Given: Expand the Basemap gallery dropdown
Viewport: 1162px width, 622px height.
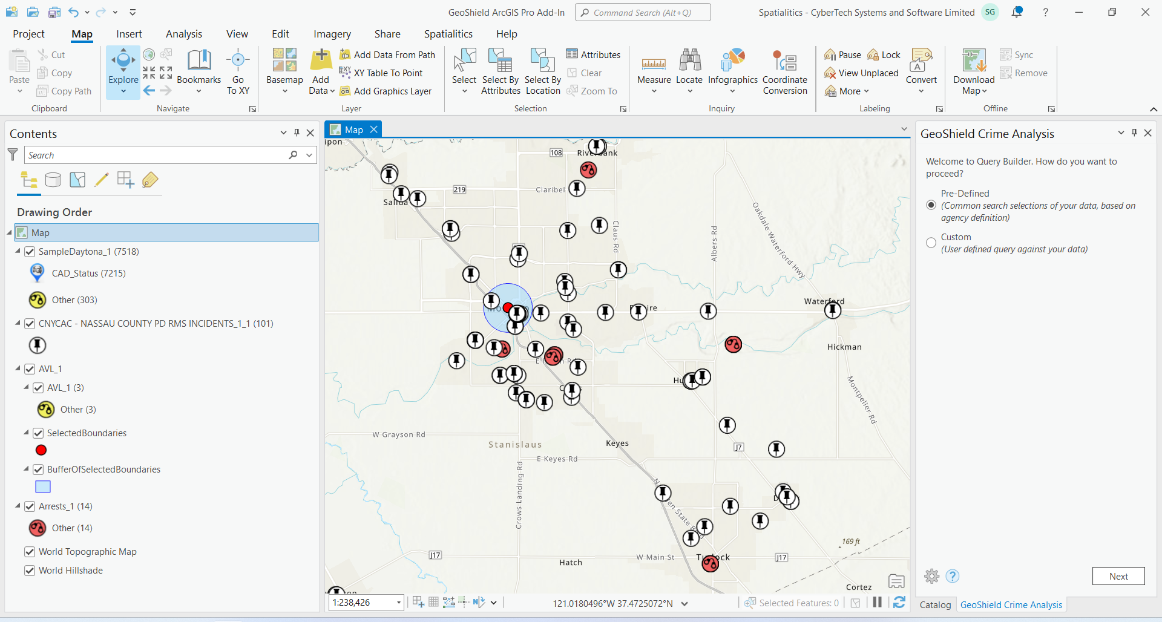Looking at the screenshot, I should 284,91.
